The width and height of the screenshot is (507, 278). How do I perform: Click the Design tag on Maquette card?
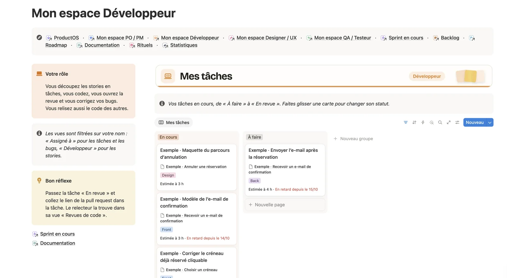tap(168, 175)
